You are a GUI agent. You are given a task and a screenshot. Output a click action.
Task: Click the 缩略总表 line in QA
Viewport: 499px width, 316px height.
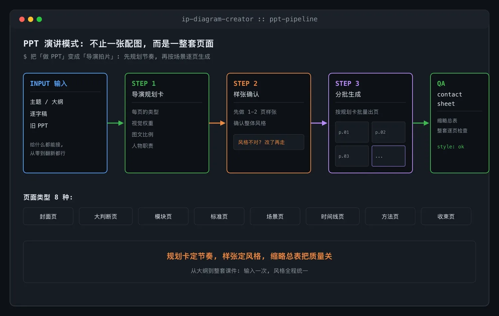447,120
